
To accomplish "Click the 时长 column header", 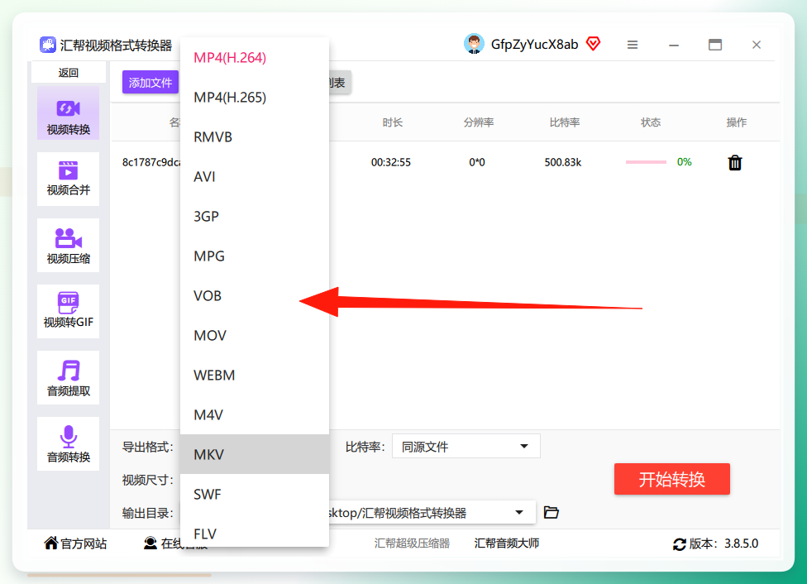I will [x=392, y=122].
